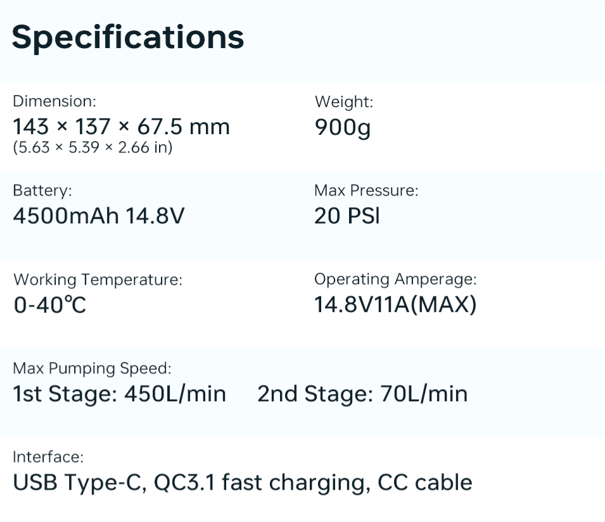Image resolution: width=605 pixels, height=522 pixels.
Task: Select the Operating Amperage label
Action: coord(395,279)
